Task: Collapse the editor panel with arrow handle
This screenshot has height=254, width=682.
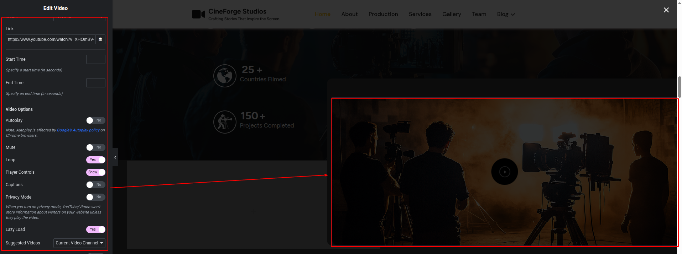Action: [x=115, y=157]
